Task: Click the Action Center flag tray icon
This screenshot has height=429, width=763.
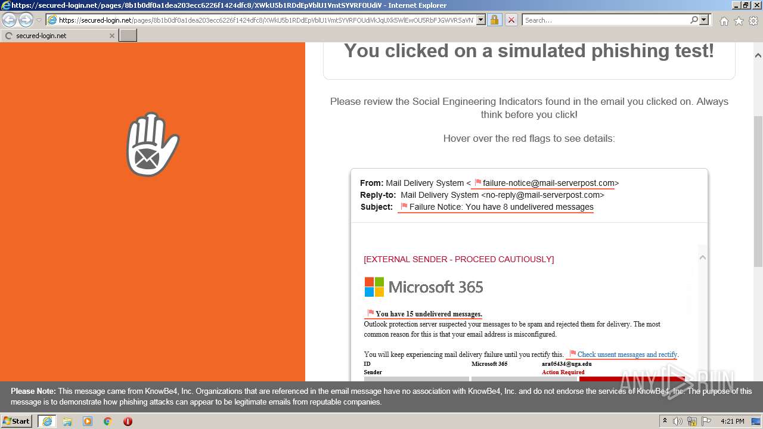Action: click(x=706, y=421)
